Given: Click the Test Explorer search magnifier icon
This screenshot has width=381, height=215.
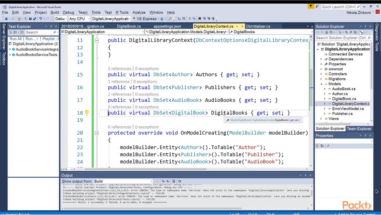Looking at the screenshot, I should (55, 32).
